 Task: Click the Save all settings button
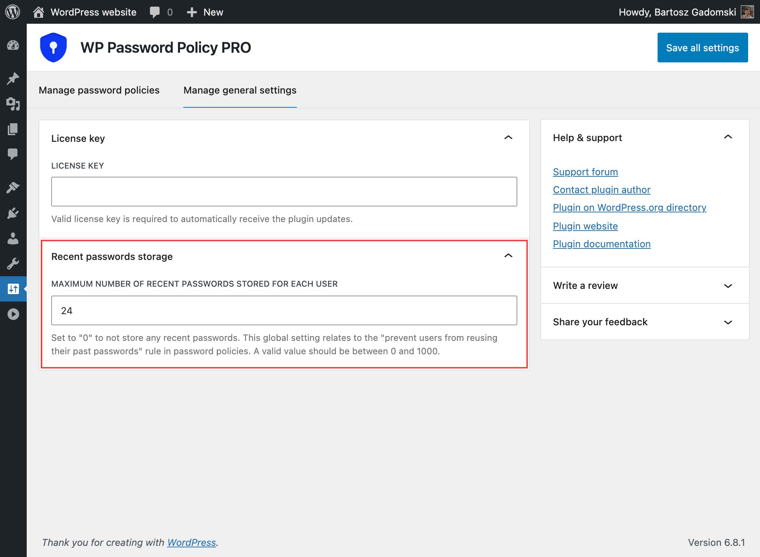coord(702,48)
